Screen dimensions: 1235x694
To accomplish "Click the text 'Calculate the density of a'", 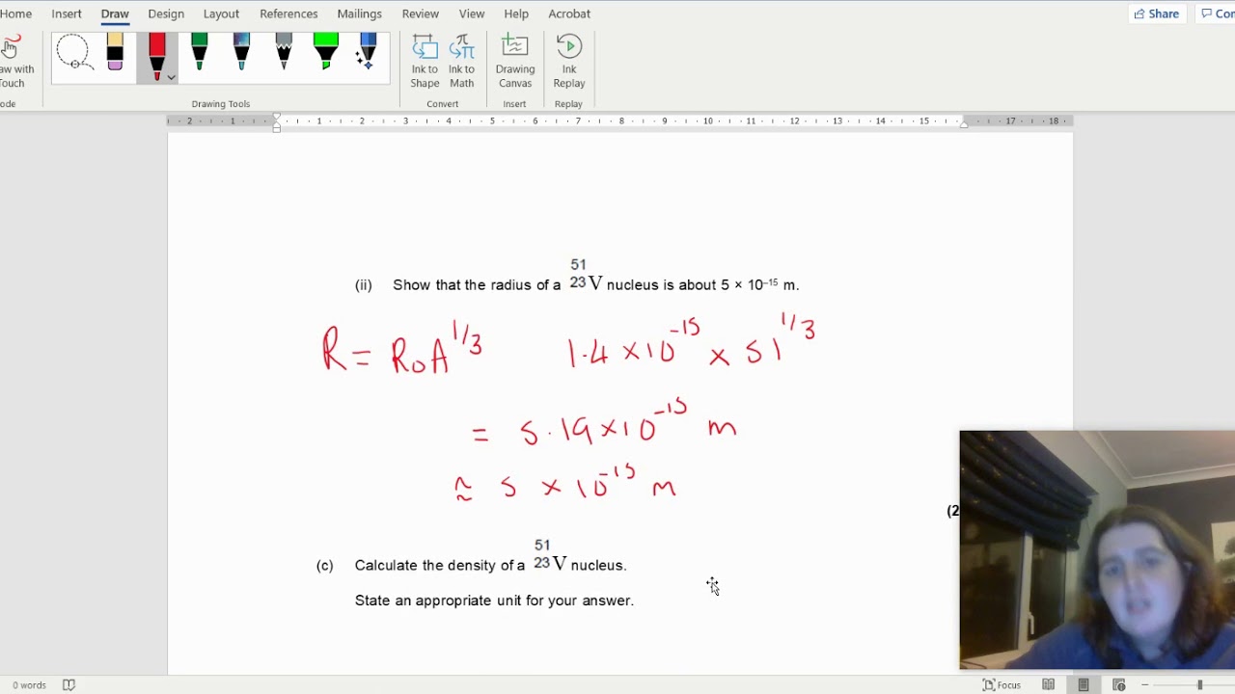I will [x=440, y=566].
